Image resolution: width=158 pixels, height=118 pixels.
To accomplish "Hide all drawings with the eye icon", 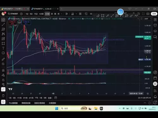I will point(3,84).
